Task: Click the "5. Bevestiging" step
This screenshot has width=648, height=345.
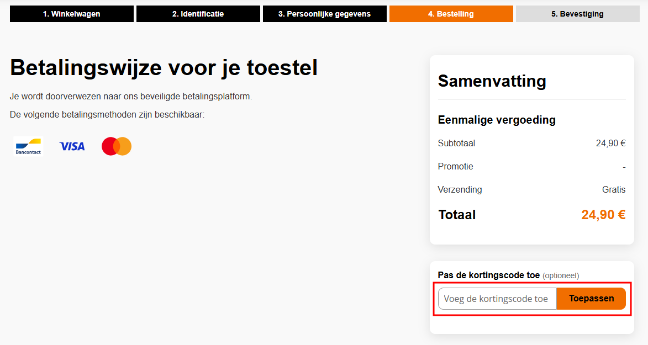Action: pyautogui.click(x=577, y=14)
